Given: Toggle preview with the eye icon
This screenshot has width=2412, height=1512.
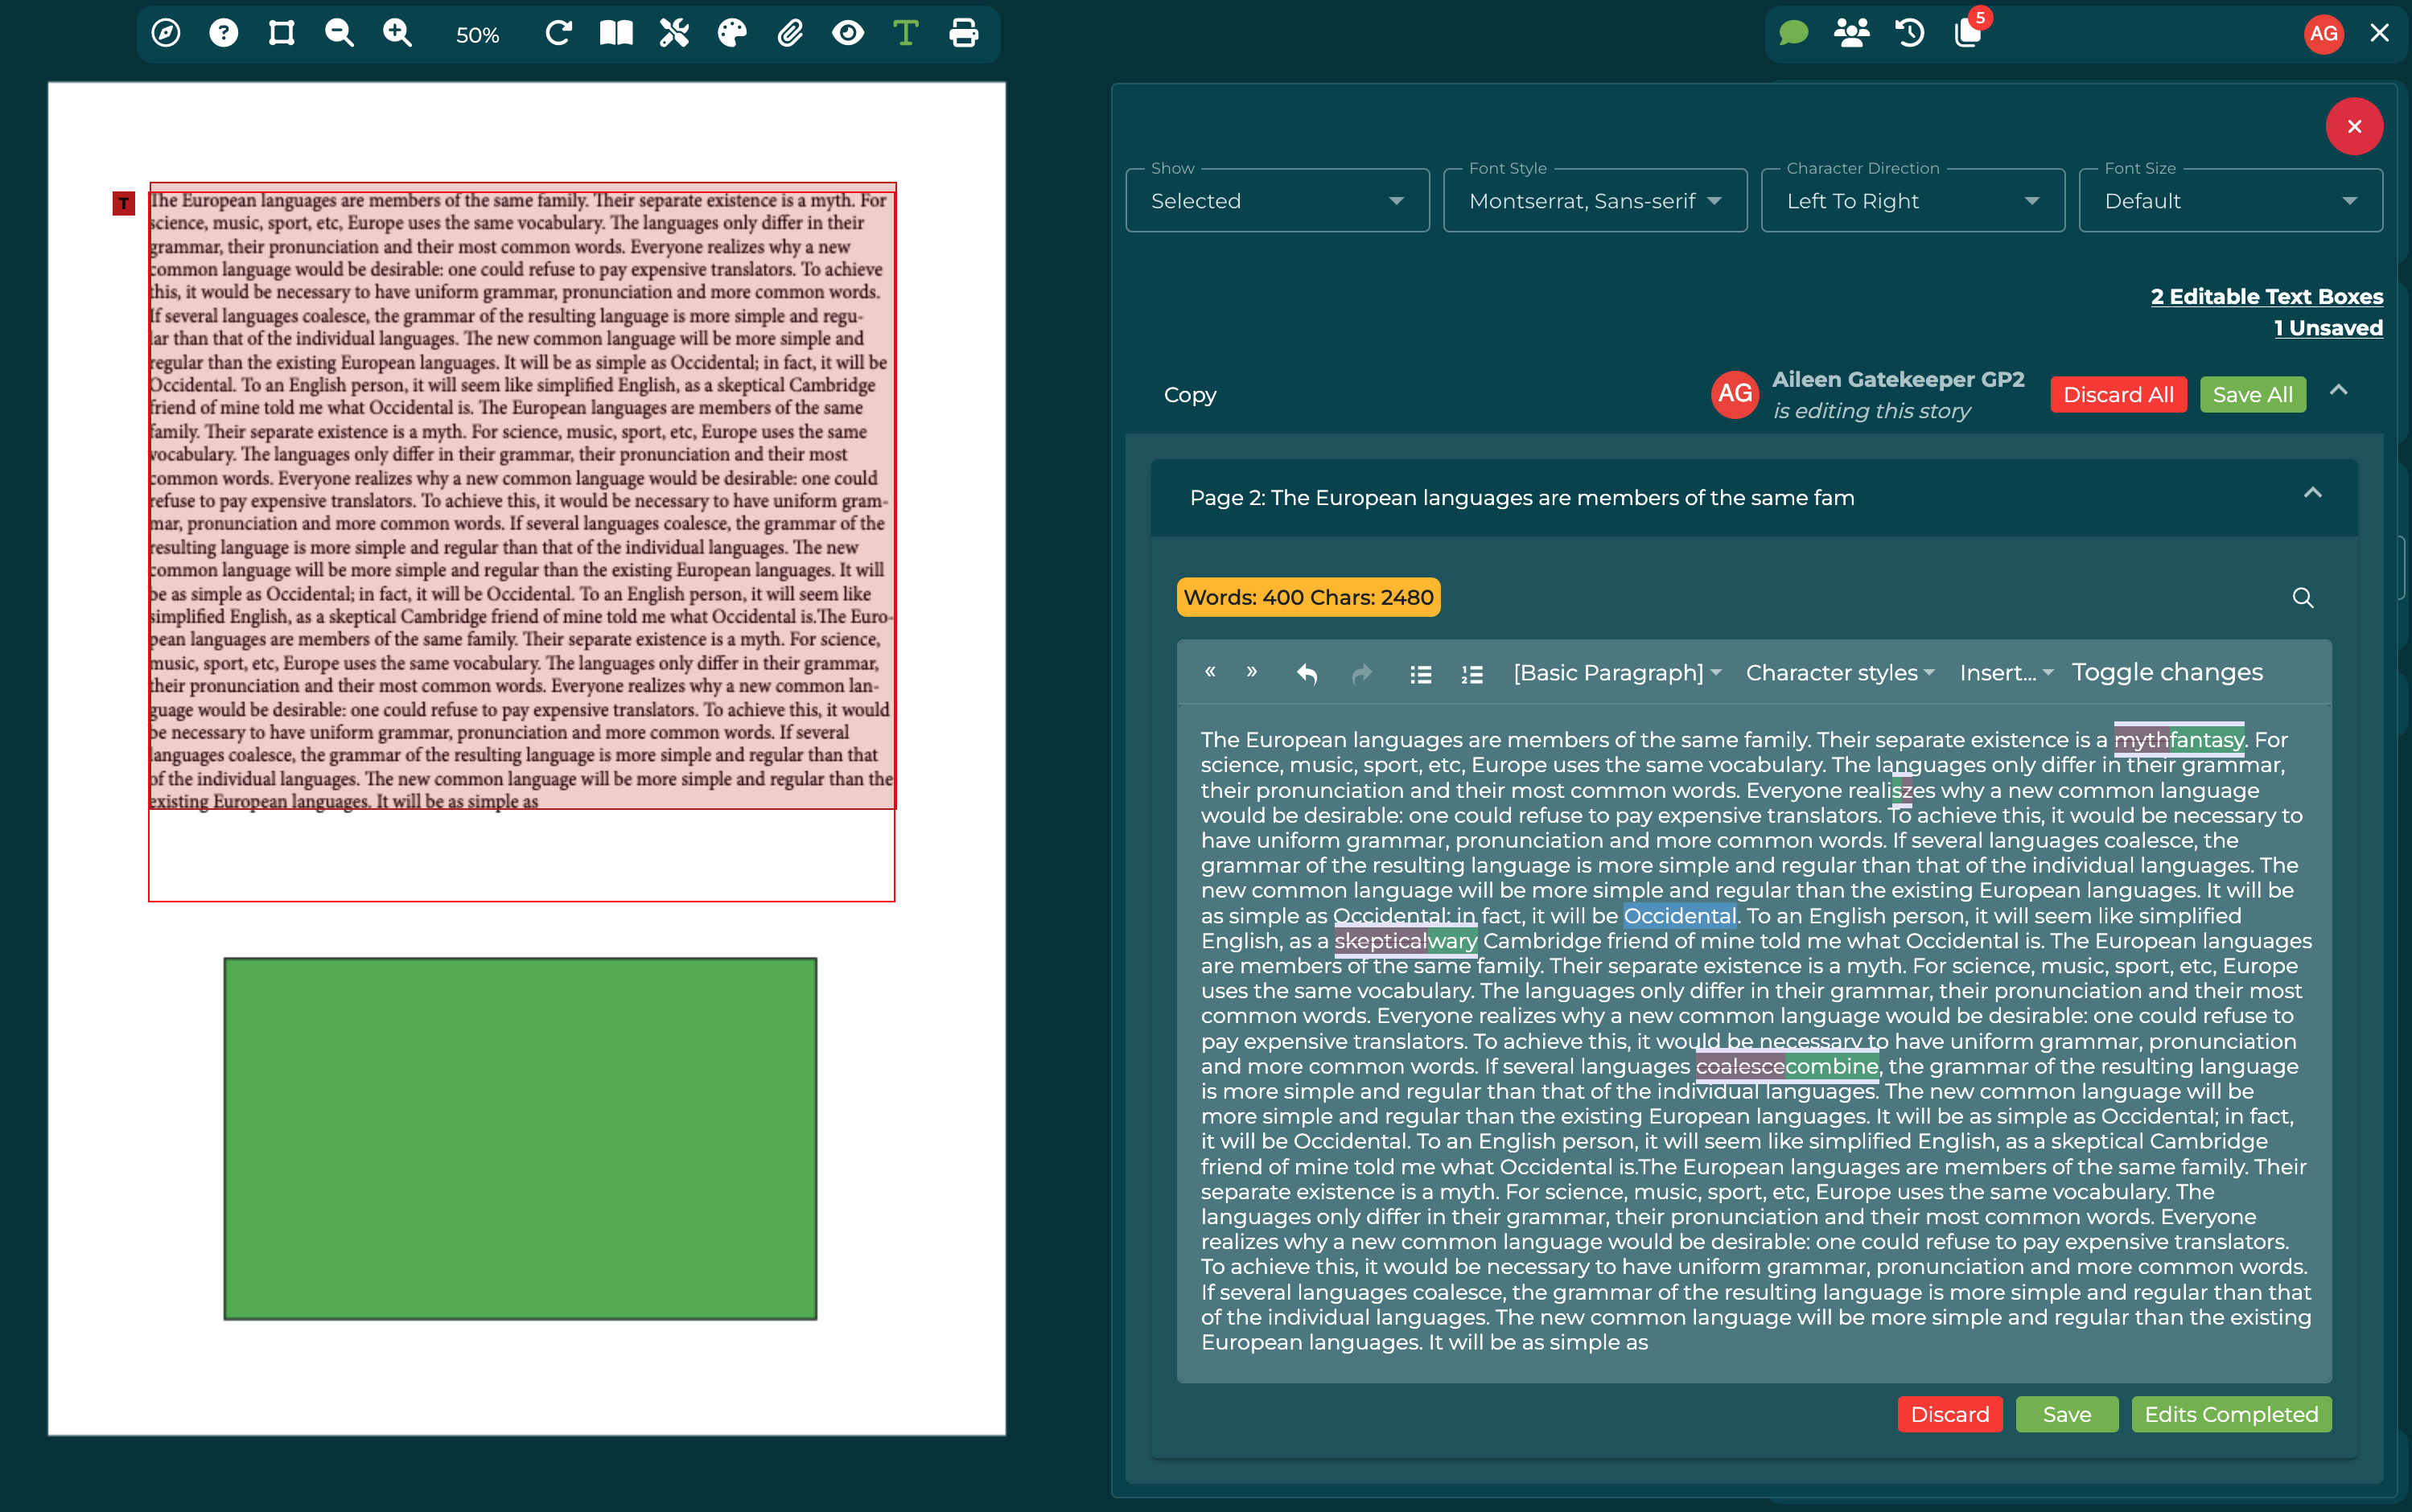Looking at the screenshot, I should pos(848,34).
